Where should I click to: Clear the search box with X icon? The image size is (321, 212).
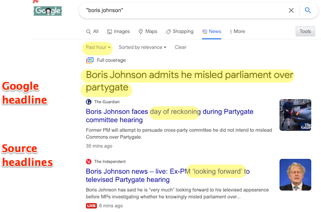pos(291,11)
